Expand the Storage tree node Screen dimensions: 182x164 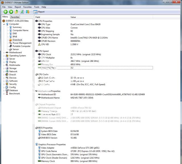(x=4, y=68)
